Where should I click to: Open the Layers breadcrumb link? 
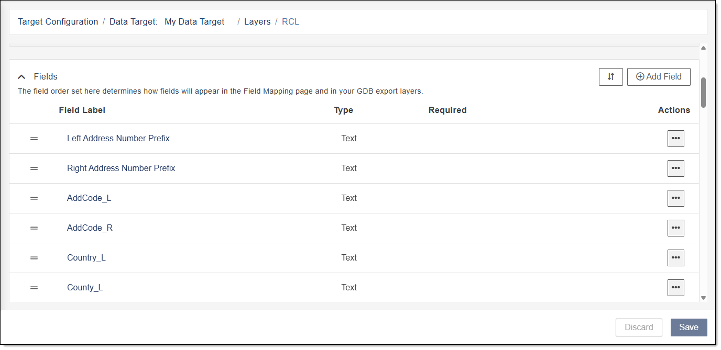(x=257, y=22)
